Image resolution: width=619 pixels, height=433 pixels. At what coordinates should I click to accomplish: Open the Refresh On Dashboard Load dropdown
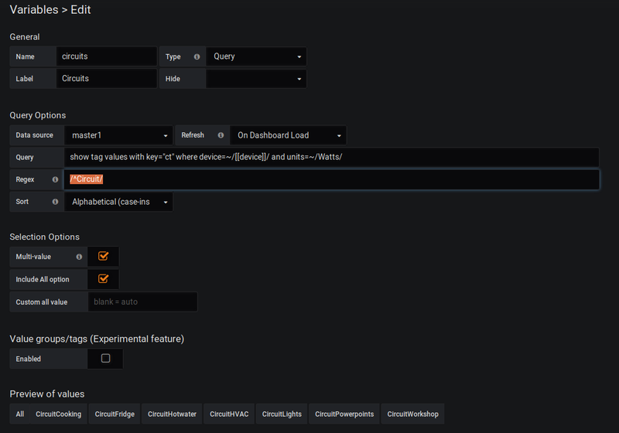click(x=288, y=135)
